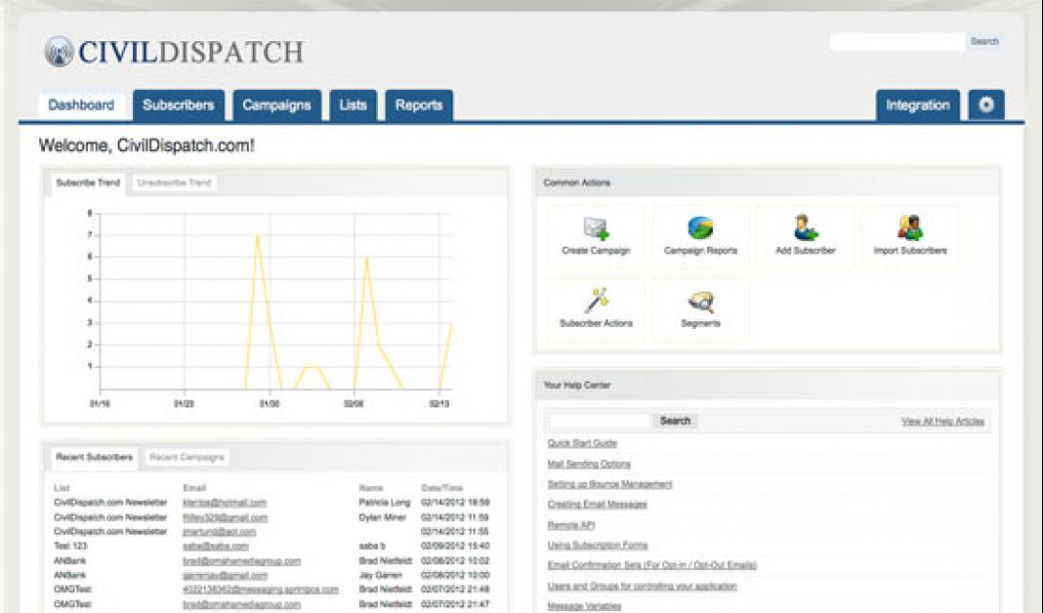Switch to the Recent Campaigns tab

pos(187,457)
